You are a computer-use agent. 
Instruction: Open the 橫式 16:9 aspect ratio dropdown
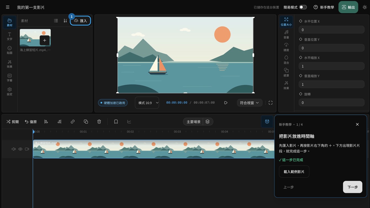click(x=147, y=103)
